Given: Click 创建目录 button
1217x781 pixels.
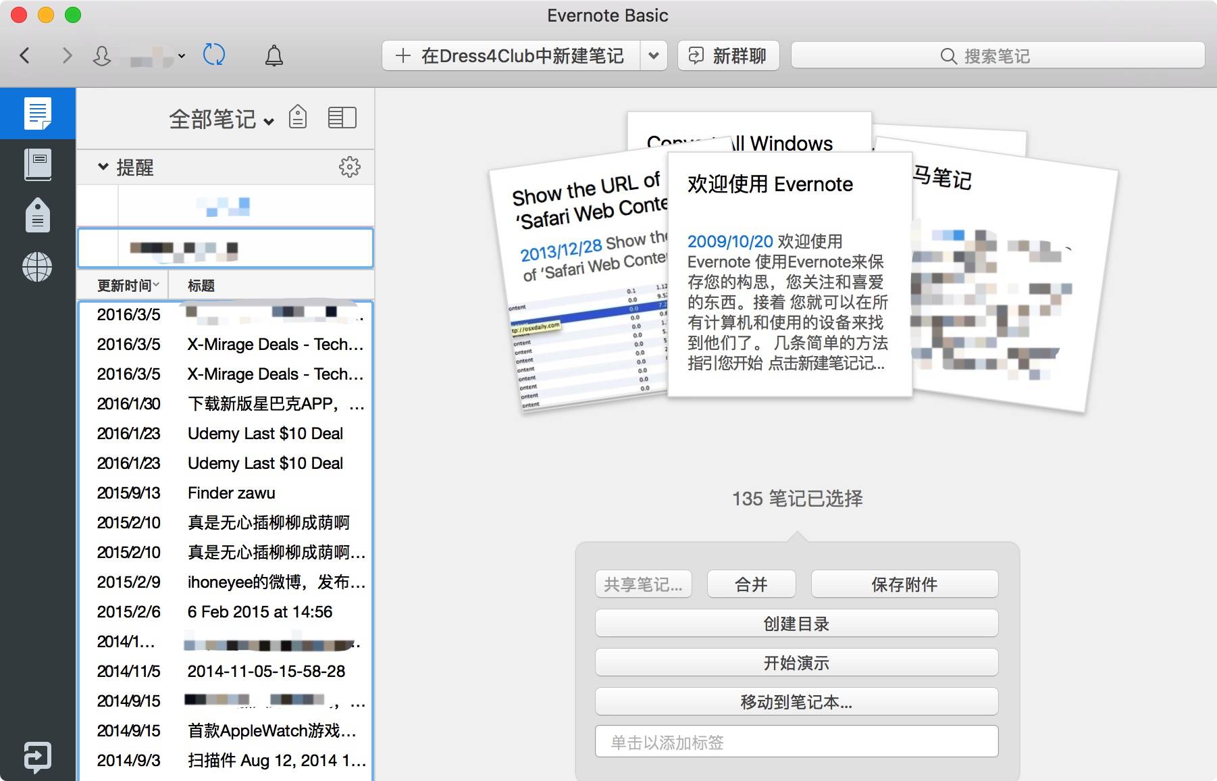Looking at the screenshot, I should [x=796, y=624].
